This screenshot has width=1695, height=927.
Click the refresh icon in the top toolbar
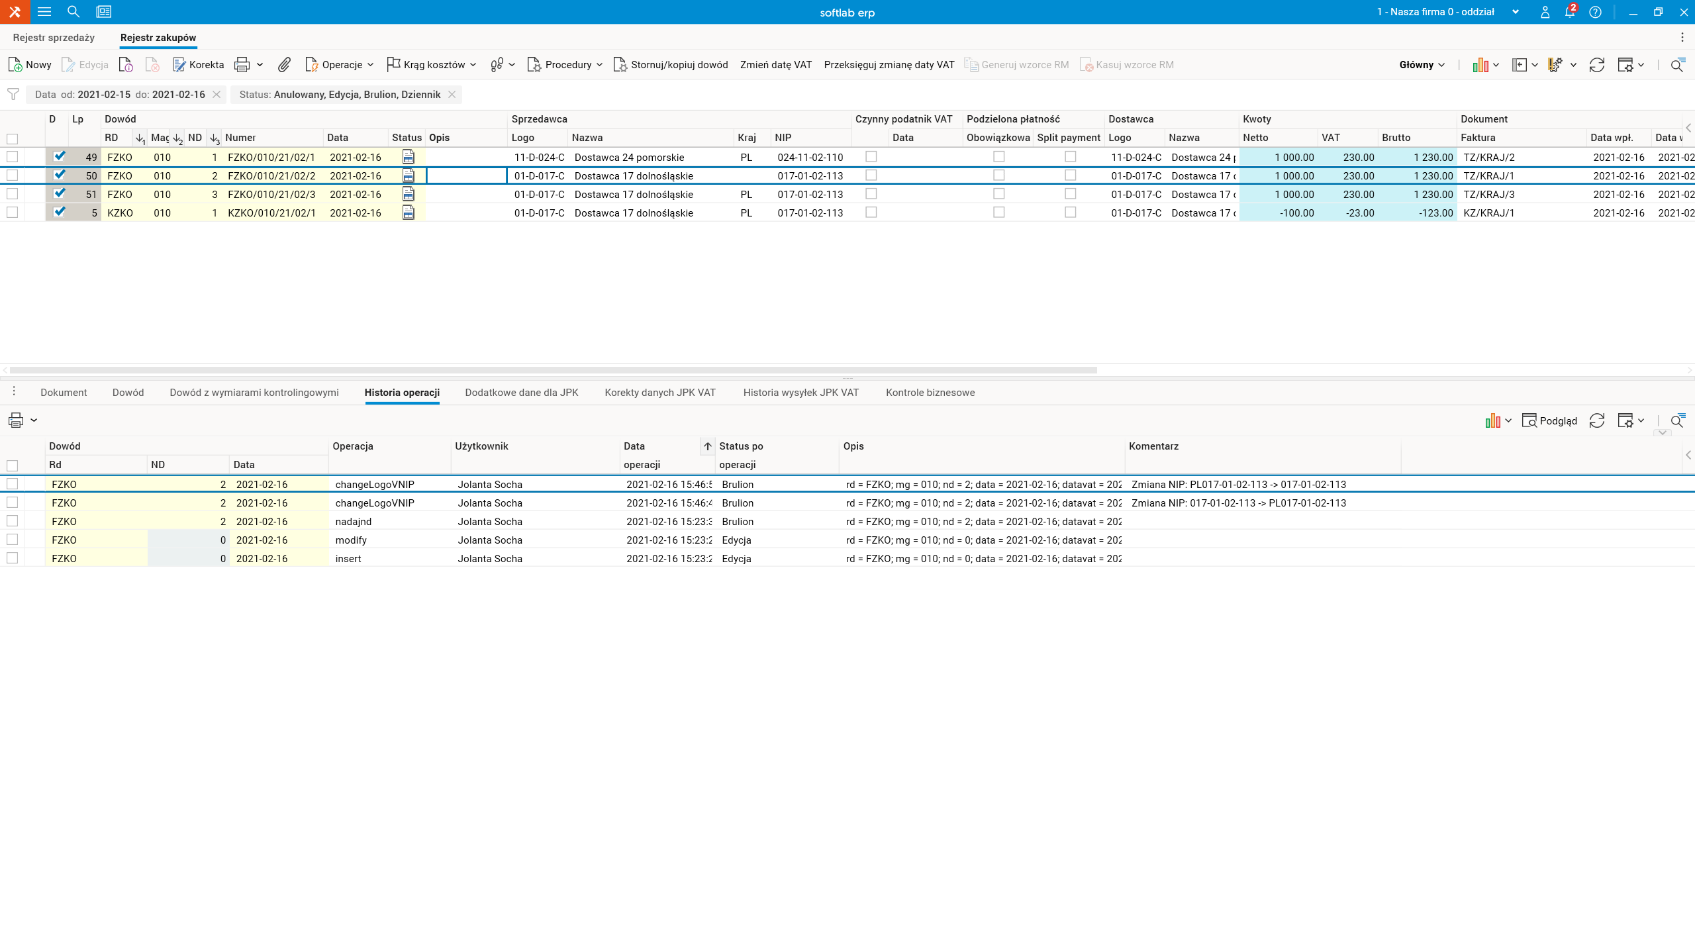point(1597,65)
